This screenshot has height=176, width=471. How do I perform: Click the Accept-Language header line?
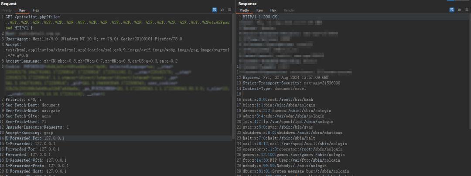pyautogui.click(x=92, y=61)
